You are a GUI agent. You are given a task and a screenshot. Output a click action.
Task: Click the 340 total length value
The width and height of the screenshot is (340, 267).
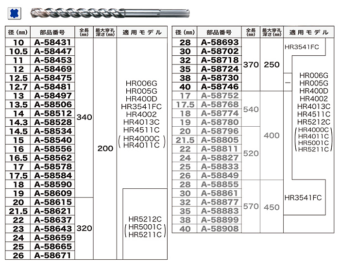pyautogui.click(x=85, y=117)
